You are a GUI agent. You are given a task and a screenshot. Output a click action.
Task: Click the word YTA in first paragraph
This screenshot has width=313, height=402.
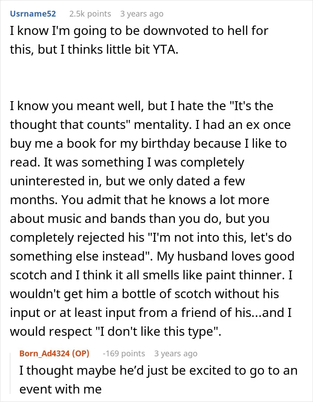coord(165,50)
